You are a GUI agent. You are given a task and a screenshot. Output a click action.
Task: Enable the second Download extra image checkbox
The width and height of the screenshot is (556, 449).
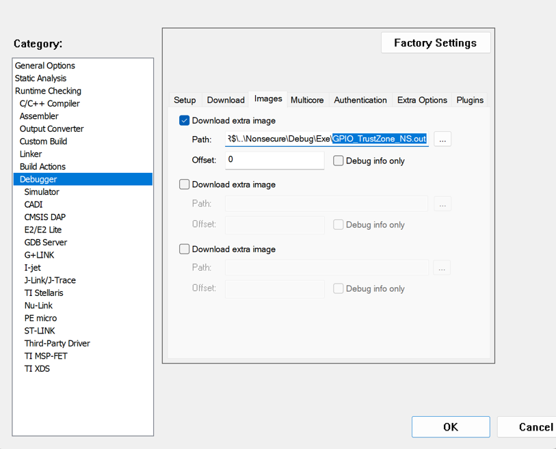(185, 185)
